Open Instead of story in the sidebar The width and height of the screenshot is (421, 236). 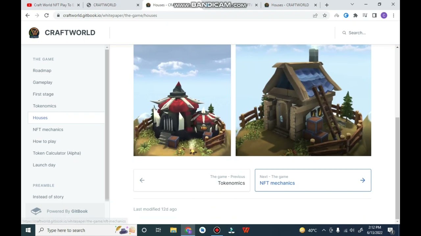click(48, 197)
